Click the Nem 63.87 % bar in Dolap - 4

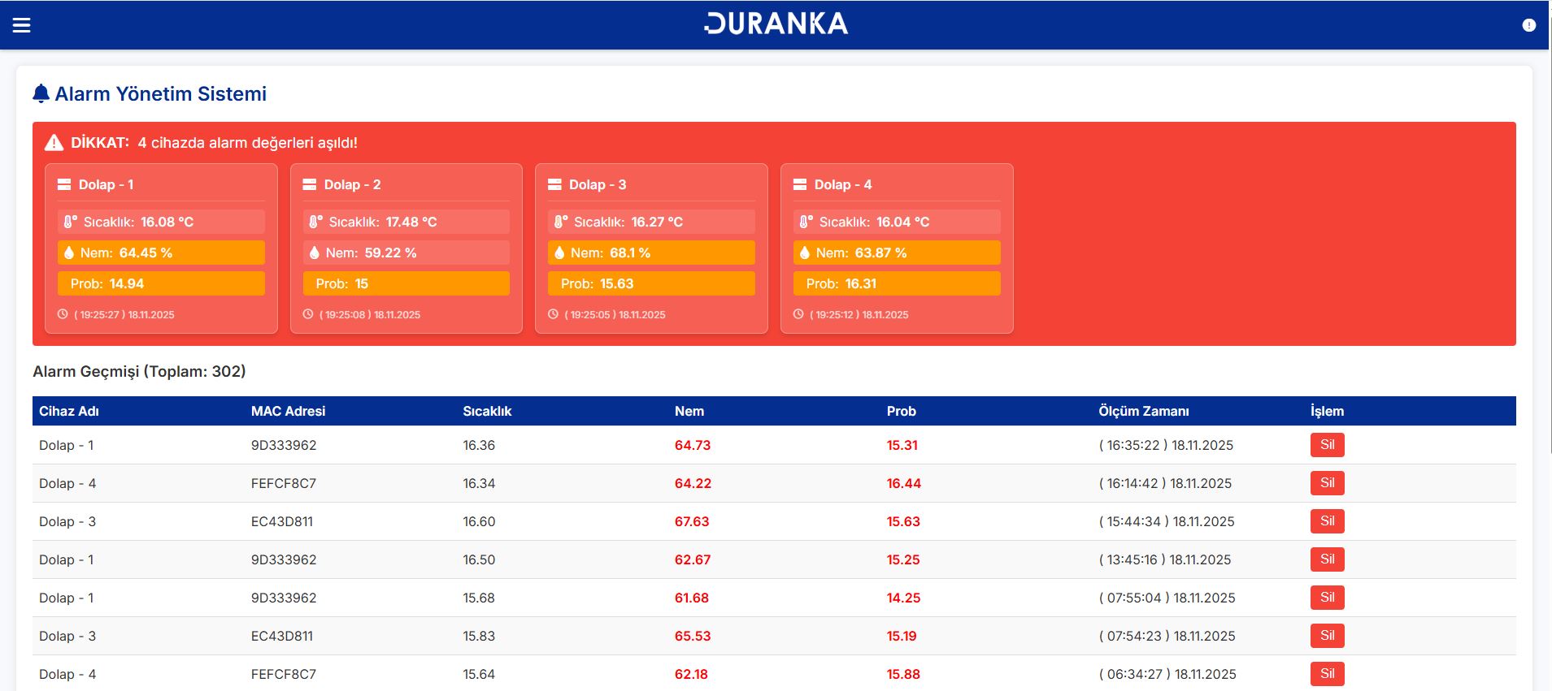897,253
